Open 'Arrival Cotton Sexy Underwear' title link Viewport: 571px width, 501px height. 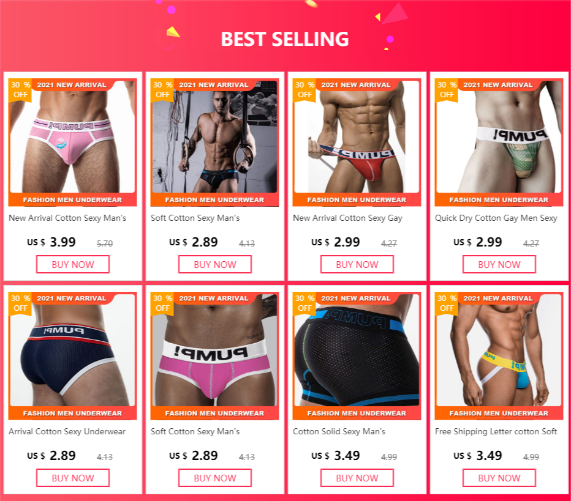point(67,431)
